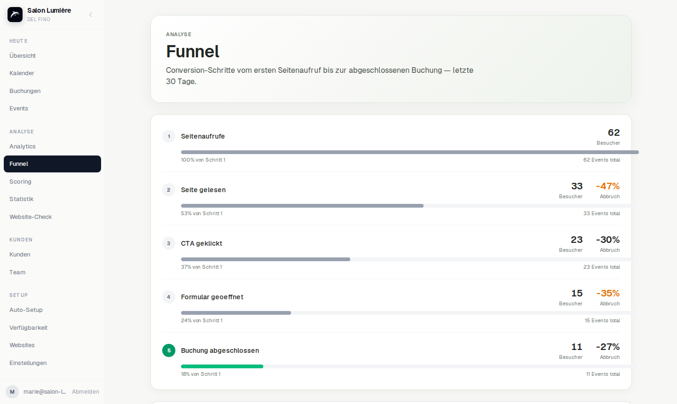Open Buchungen from the sidebar
The height and width of the screenshot is (404, 677).
point(52,91)
